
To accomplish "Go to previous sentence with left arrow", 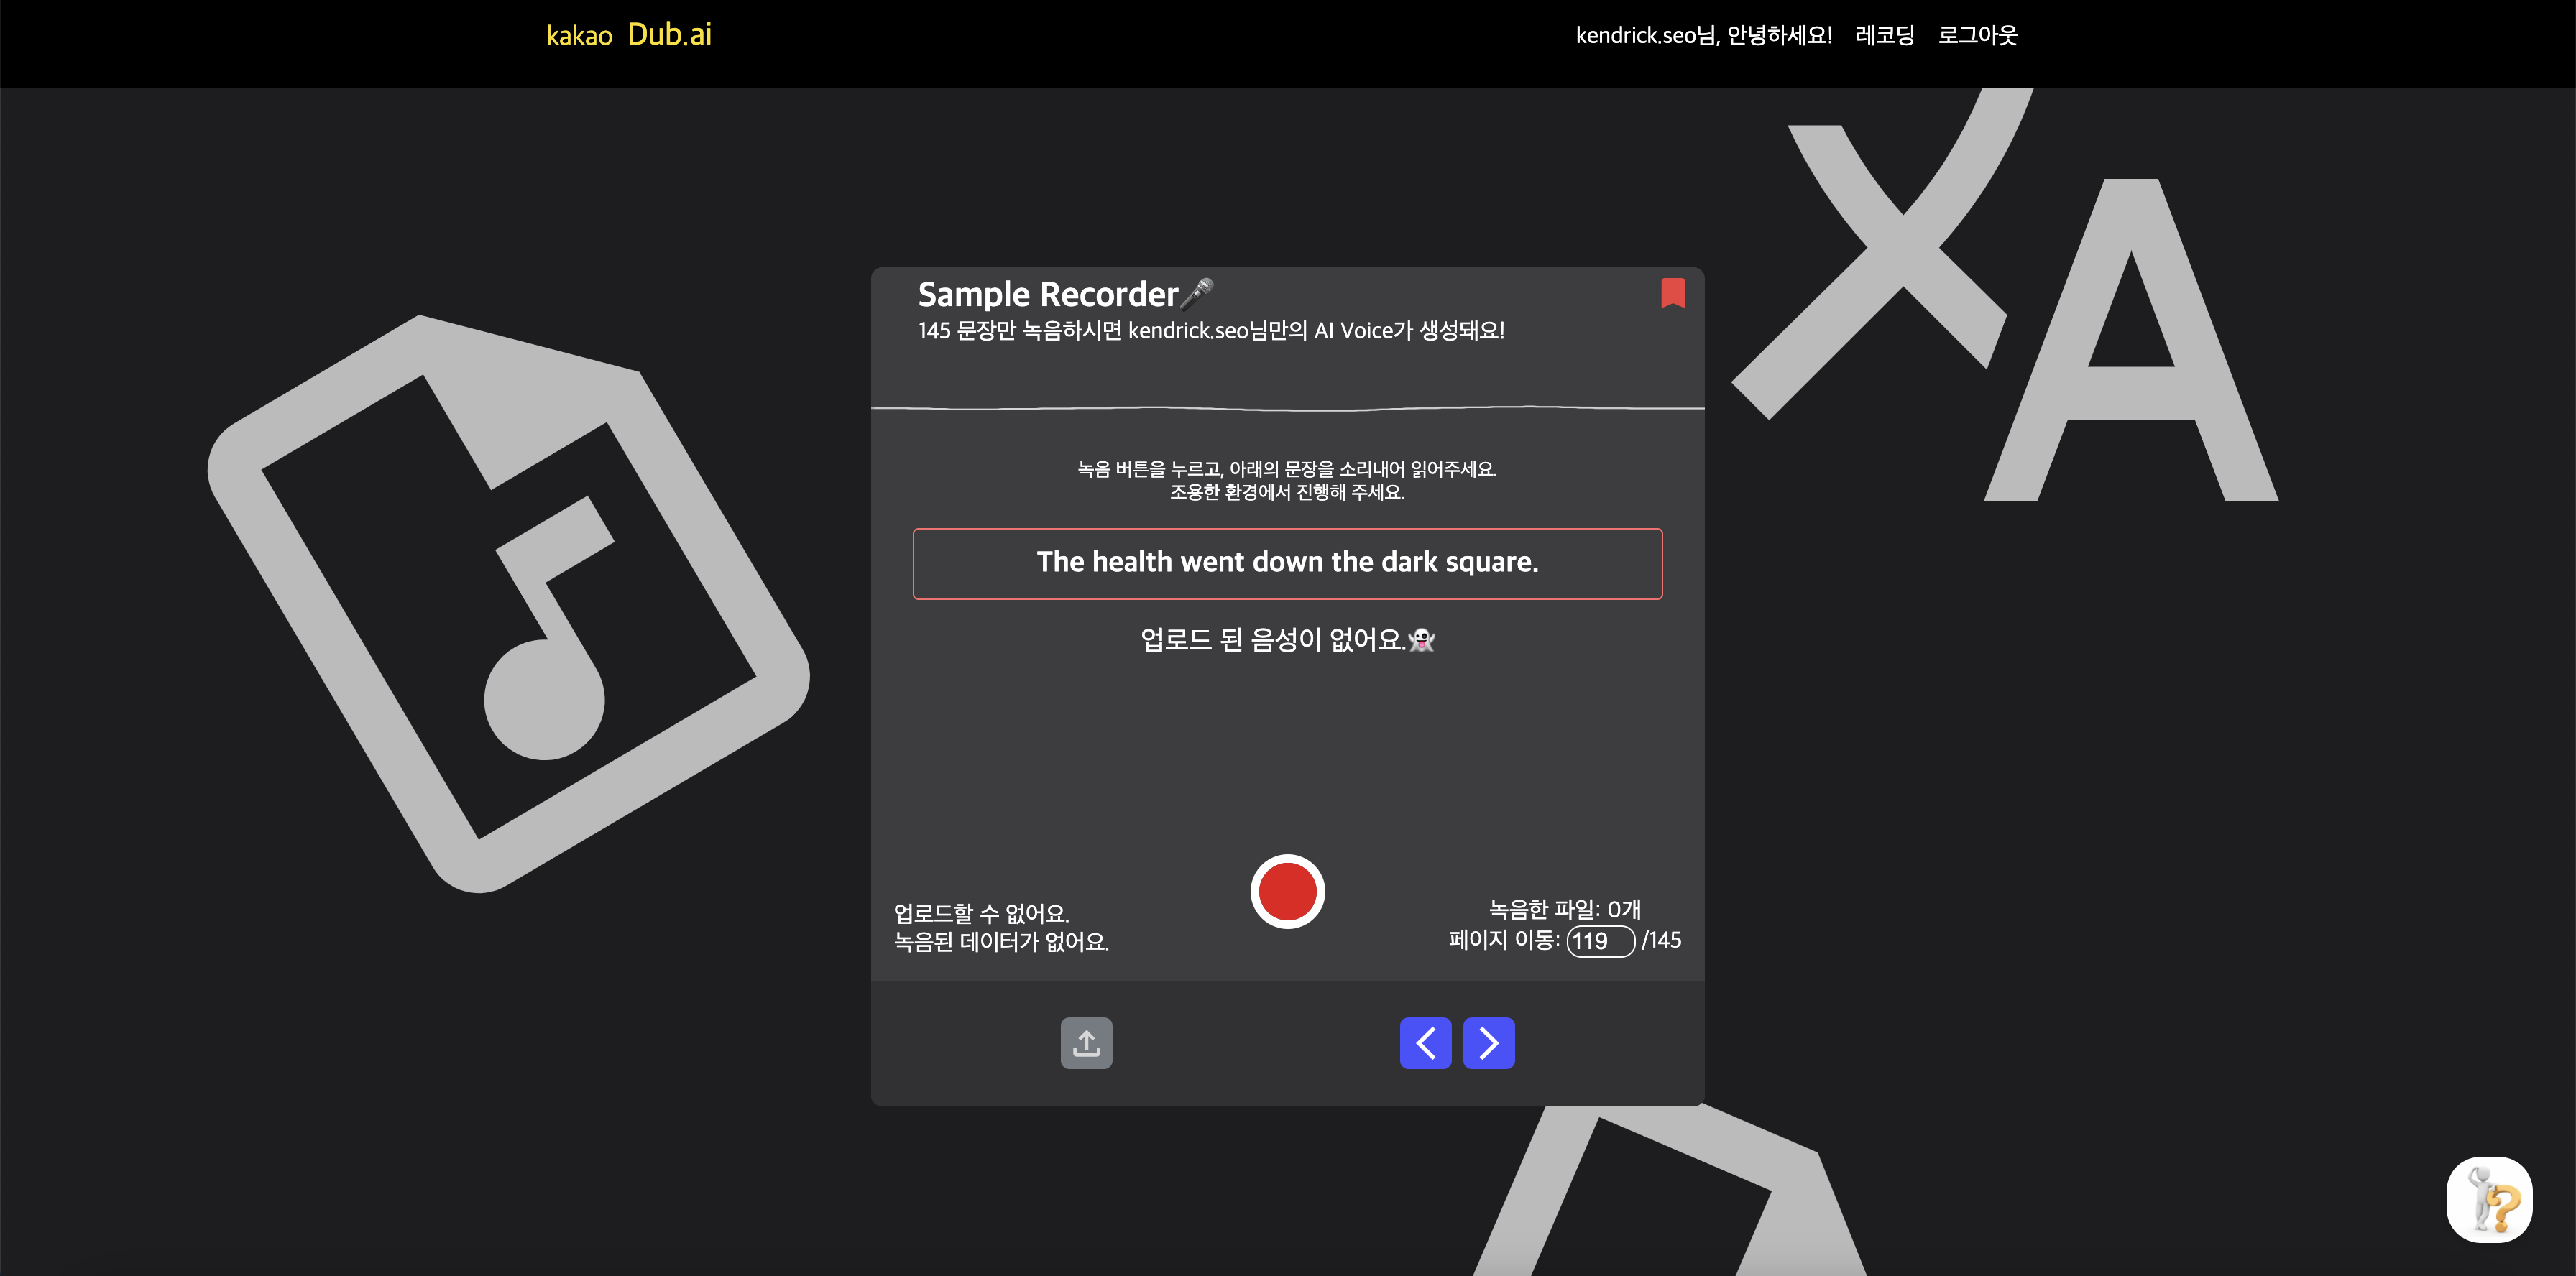I will 1425,1042.
